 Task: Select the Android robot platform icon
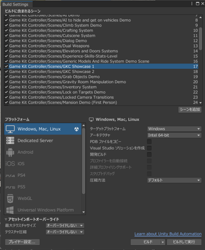10,152
